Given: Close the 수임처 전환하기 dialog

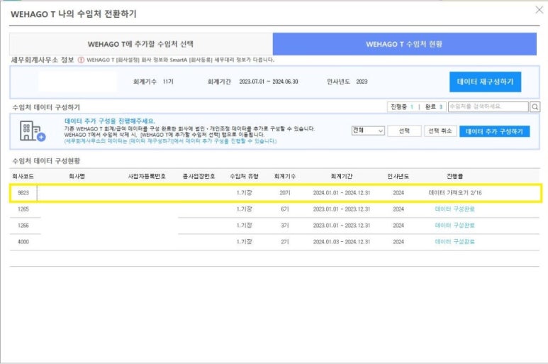Looking at the screenshot, I should point(539,10).
